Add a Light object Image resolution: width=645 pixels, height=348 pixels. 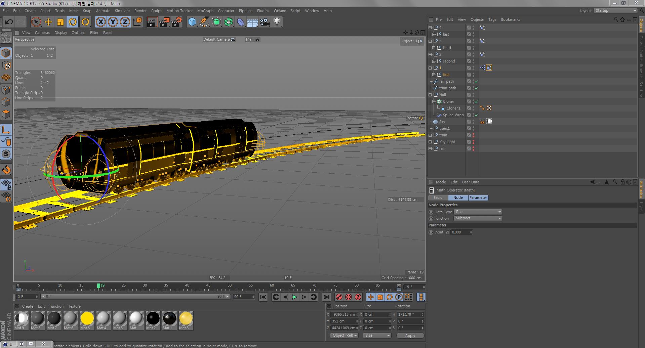click(x=277, y=22)
